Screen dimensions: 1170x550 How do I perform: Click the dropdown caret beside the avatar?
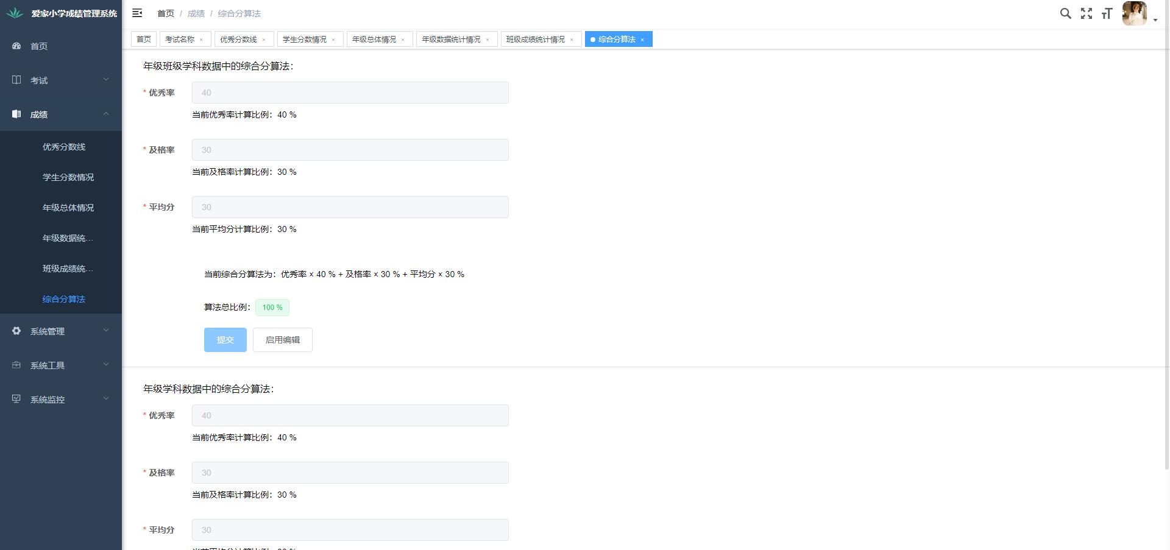[x=1155, y=20]
